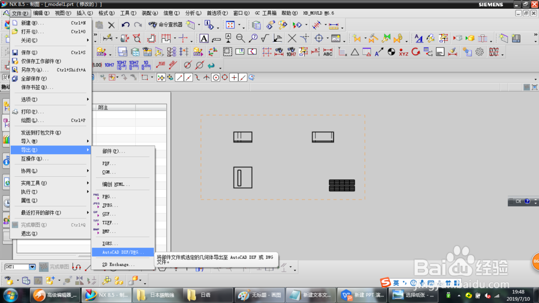Expand the 执行 submenu
The image size is (539, 303).
coord(51,192)
